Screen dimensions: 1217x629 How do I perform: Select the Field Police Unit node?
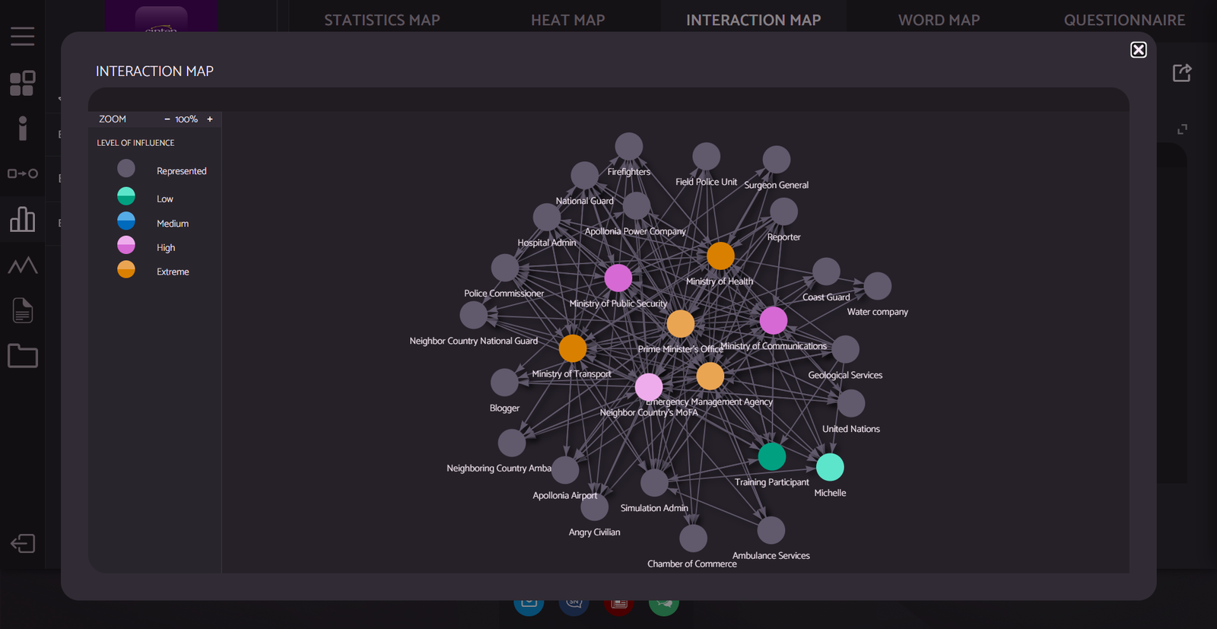(x=707, y=157)
